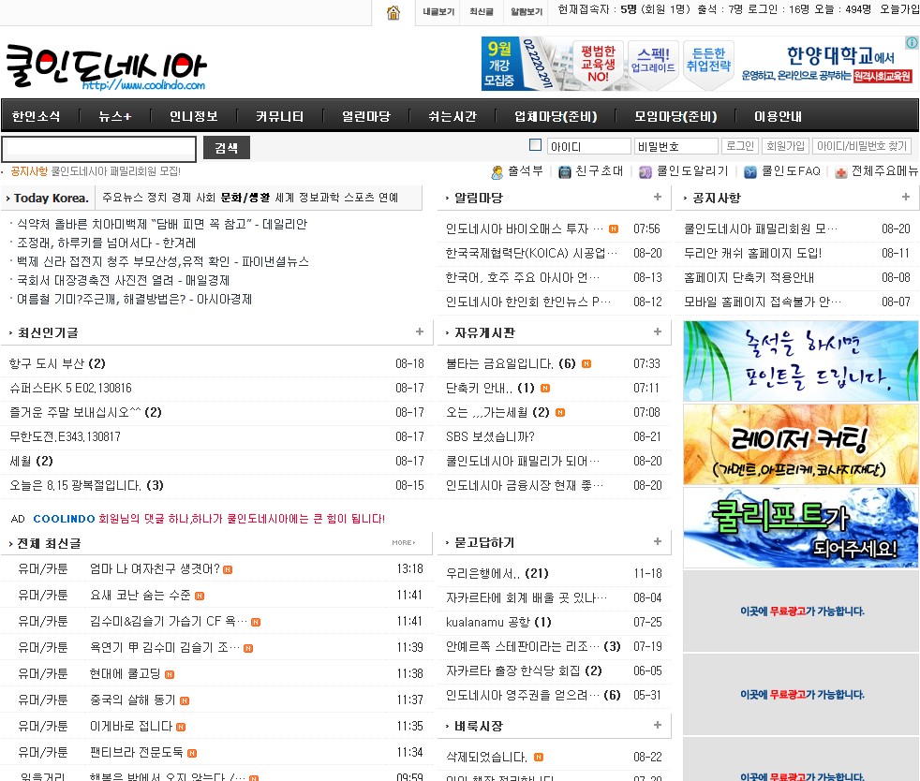Viewport: 920px width, 781px height.
Task: Focus the 아이디 input field
Action: tap(588, 146)
